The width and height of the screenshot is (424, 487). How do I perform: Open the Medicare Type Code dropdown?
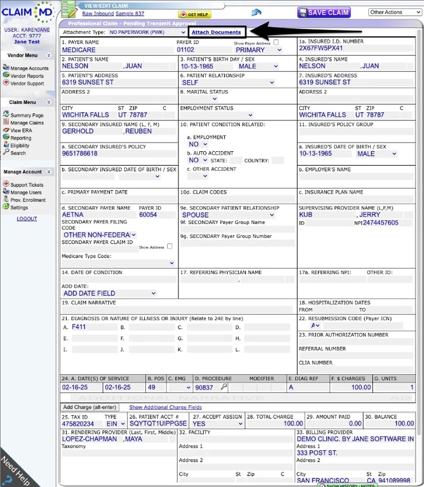coord(118,263)
